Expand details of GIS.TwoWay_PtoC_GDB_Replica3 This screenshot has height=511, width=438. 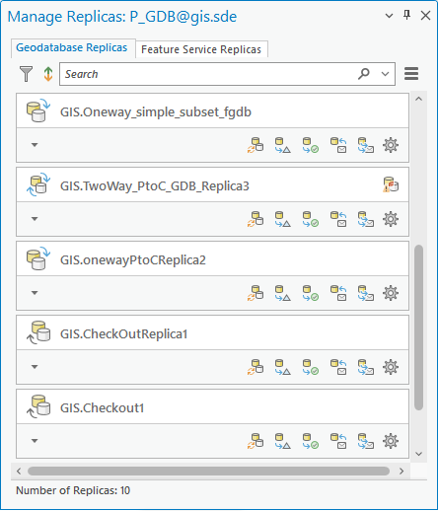tap(35, 219)
